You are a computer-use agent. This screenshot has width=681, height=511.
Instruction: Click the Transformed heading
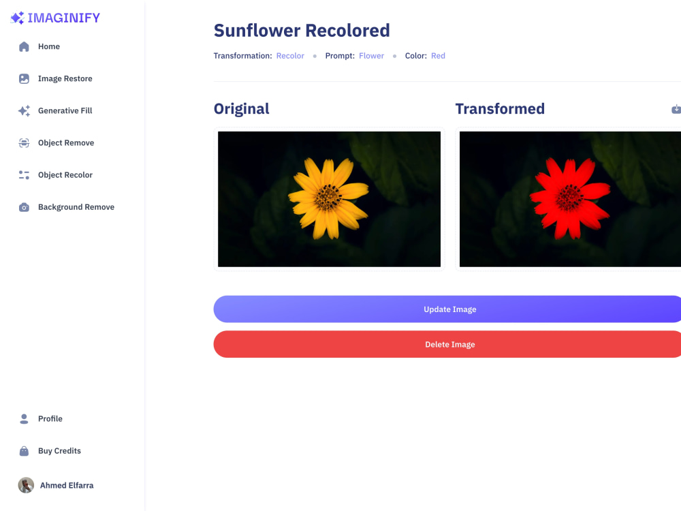point(500,109)
